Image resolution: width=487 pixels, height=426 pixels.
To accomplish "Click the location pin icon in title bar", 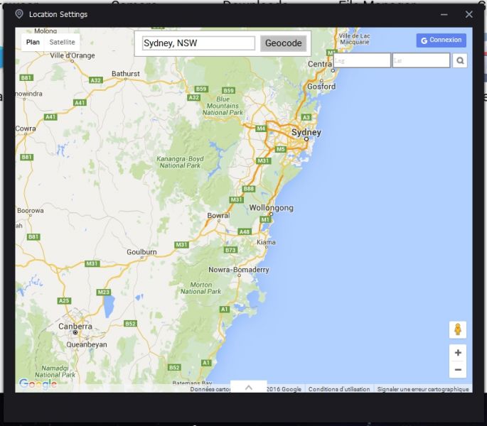I will coord(19,14).
